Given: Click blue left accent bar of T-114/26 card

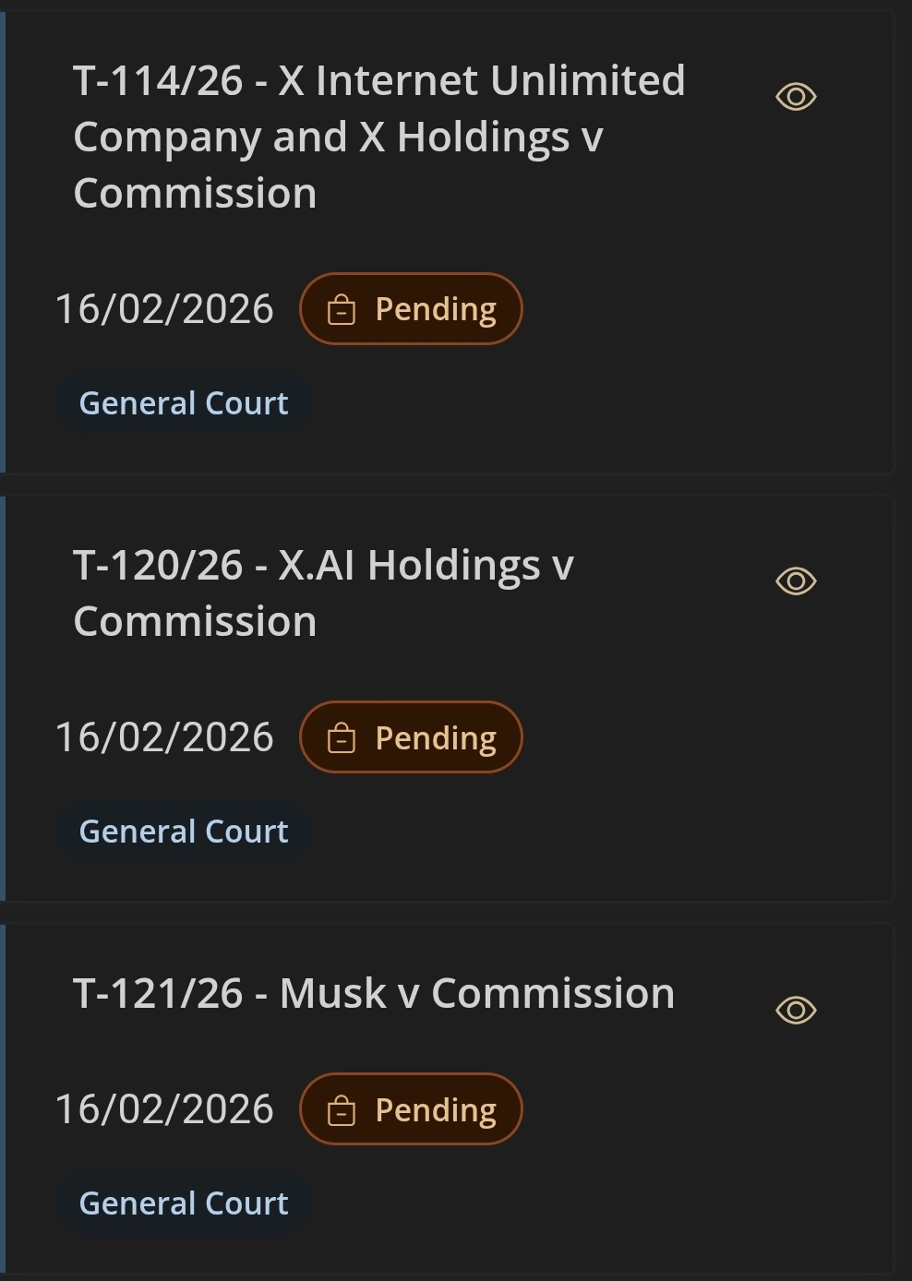Looking at the screenshot, I should (x=3, y=242).
